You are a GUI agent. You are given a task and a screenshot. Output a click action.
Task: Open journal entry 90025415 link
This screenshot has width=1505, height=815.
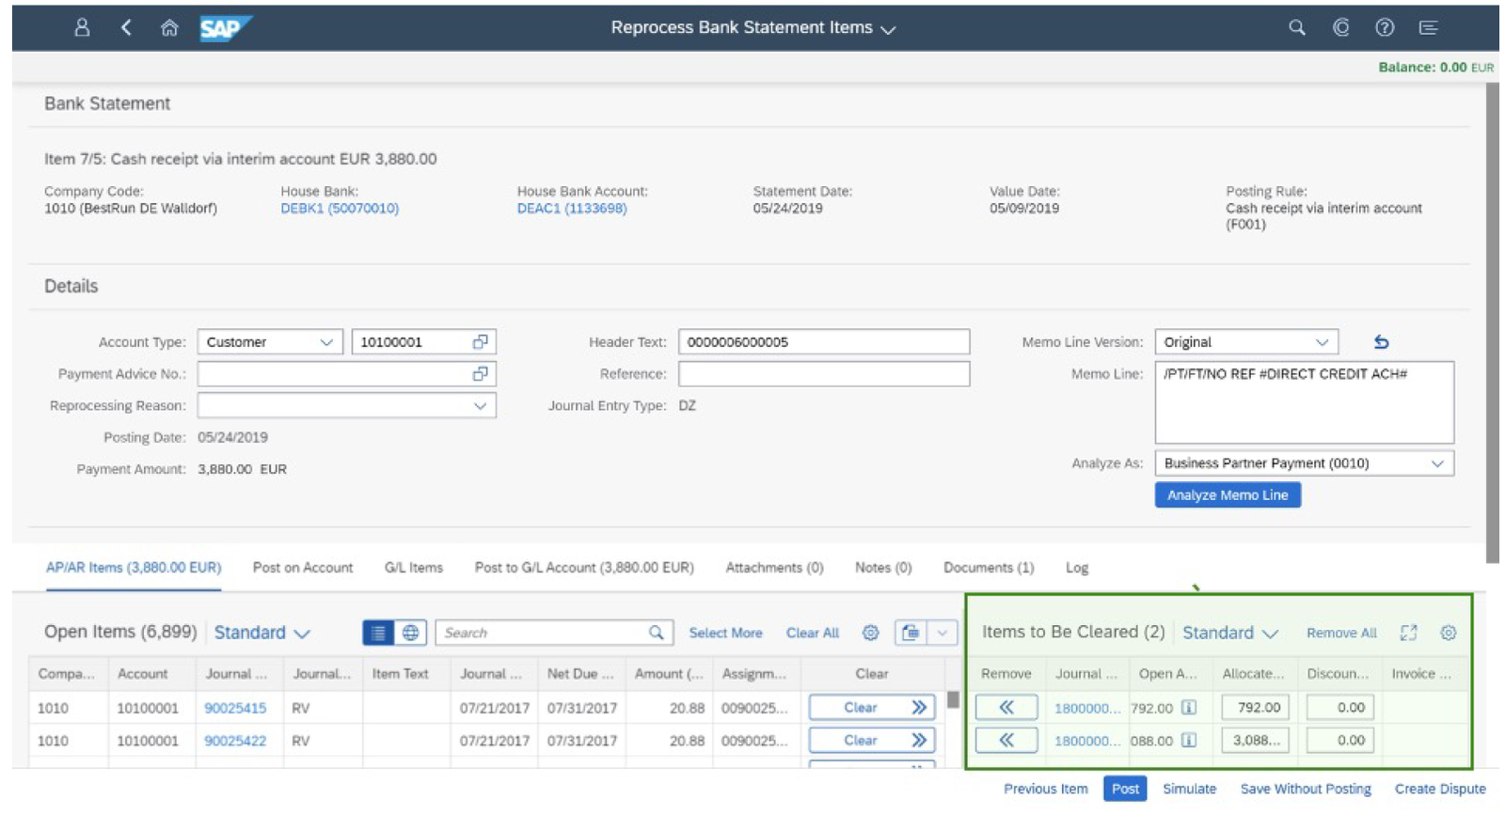point(235,708)
